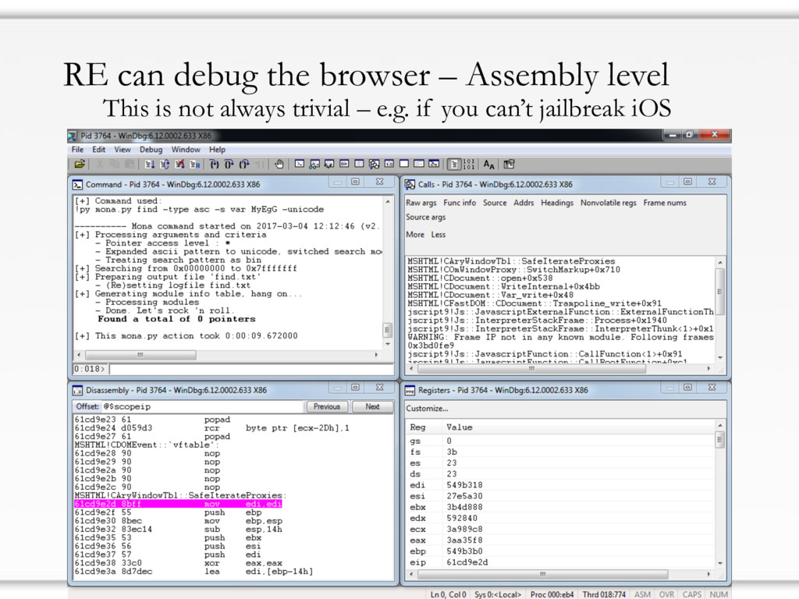Viewport: 799px width, 599px height.
Task: Toggle Addrs in Calls window
Action: [x=524, y=203]
